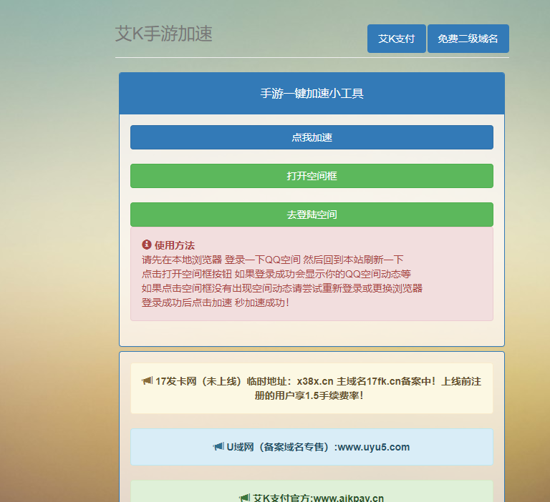The height and width of the screenshot is (502, 550).
Task: Click the megaphone icon beside 艾K支付官方
Action: tap(244, 498)
